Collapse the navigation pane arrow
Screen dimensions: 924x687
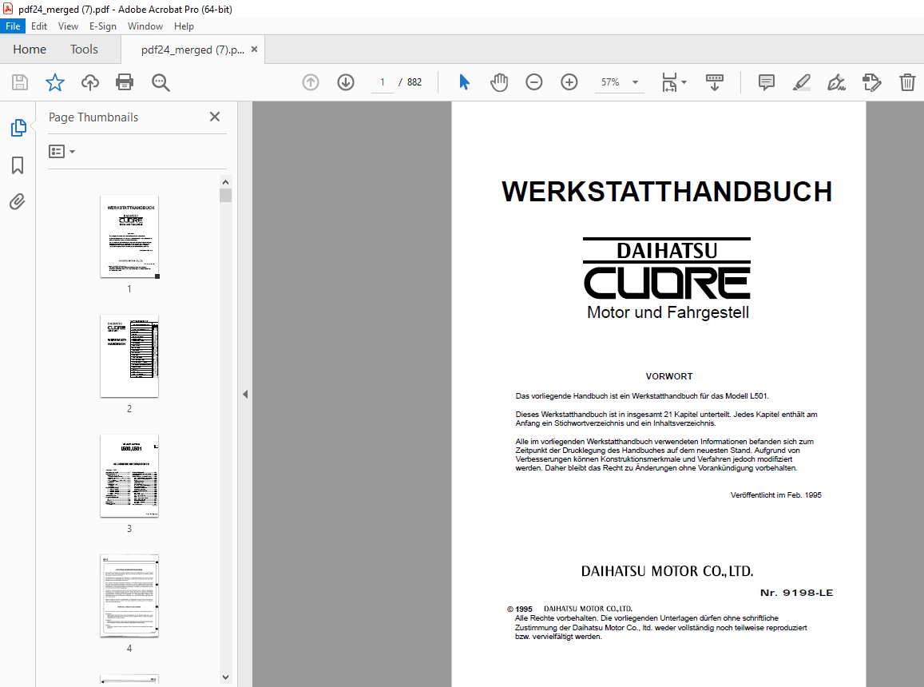[x=245, y=395]
